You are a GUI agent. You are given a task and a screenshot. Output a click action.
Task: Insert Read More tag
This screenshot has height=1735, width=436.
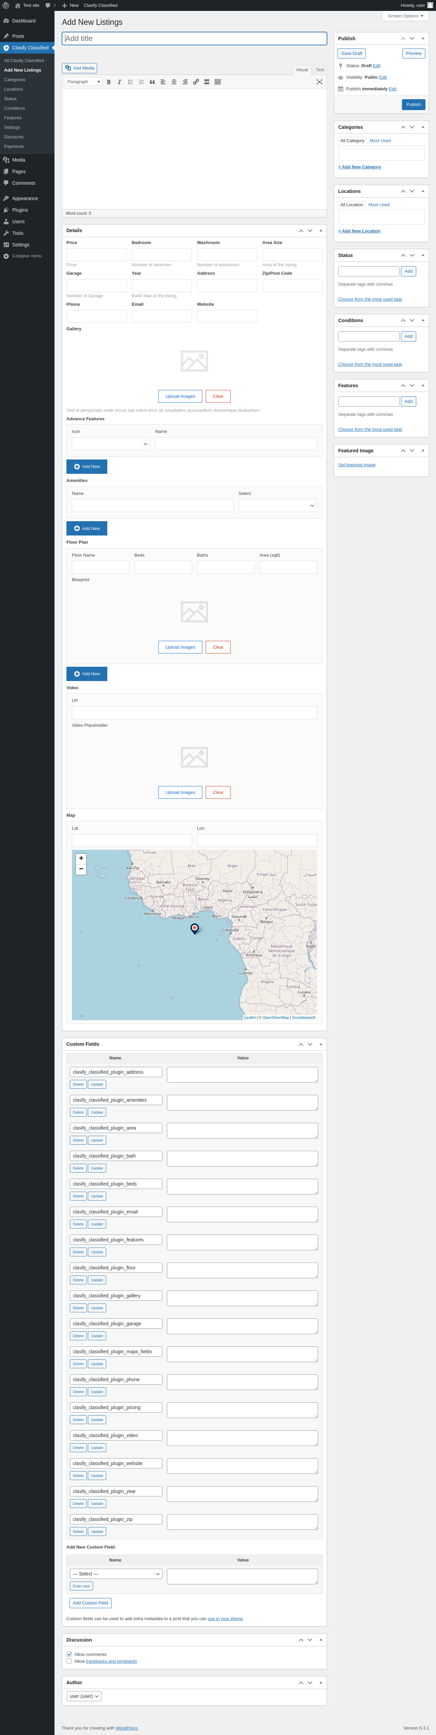click(x=206, y=82)
